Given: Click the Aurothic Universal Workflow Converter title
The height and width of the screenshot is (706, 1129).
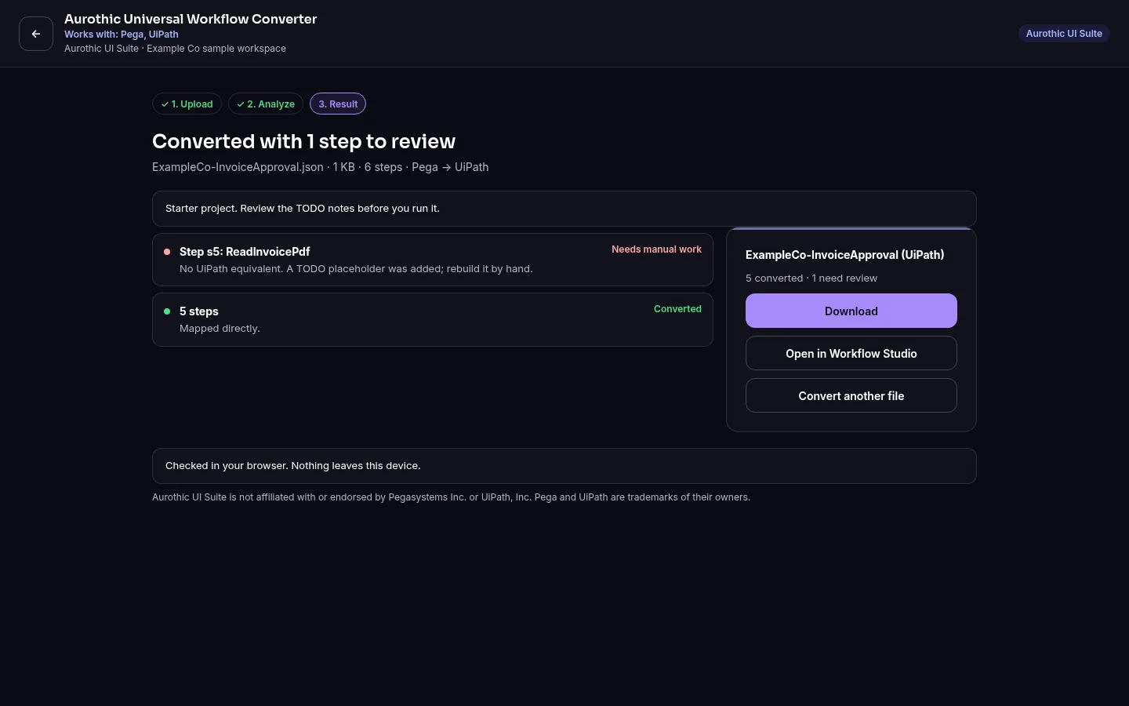Looking at the screenshot, I should (191, 19).
